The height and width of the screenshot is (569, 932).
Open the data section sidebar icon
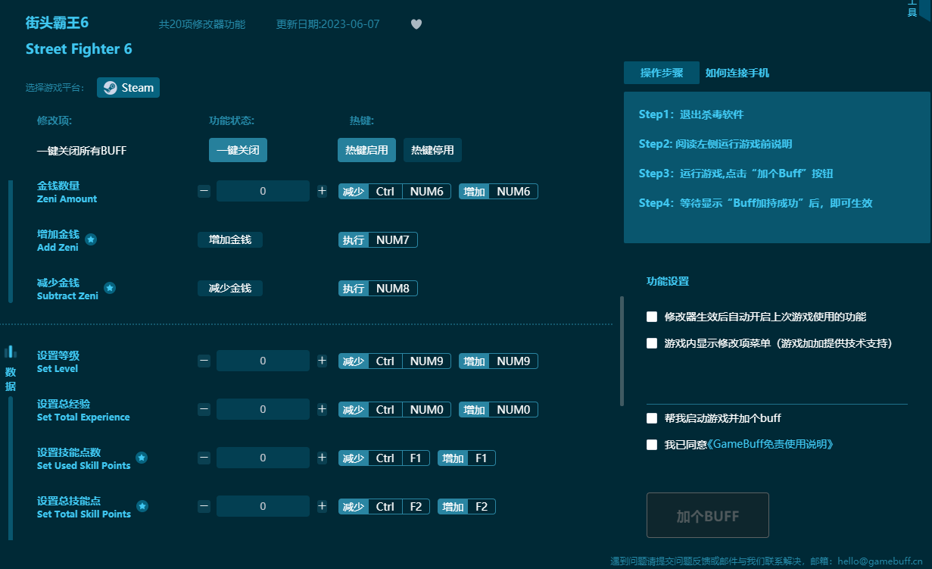click(11, 352)
